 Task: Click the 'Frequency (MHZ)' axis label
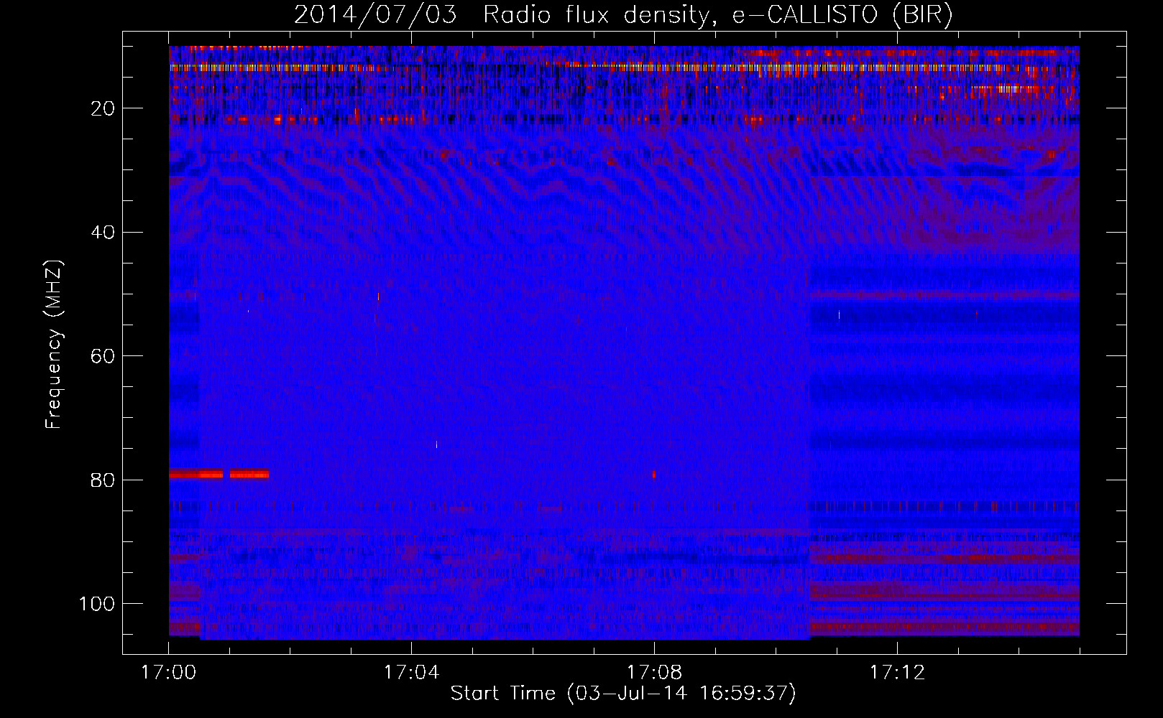pos(54,345)
